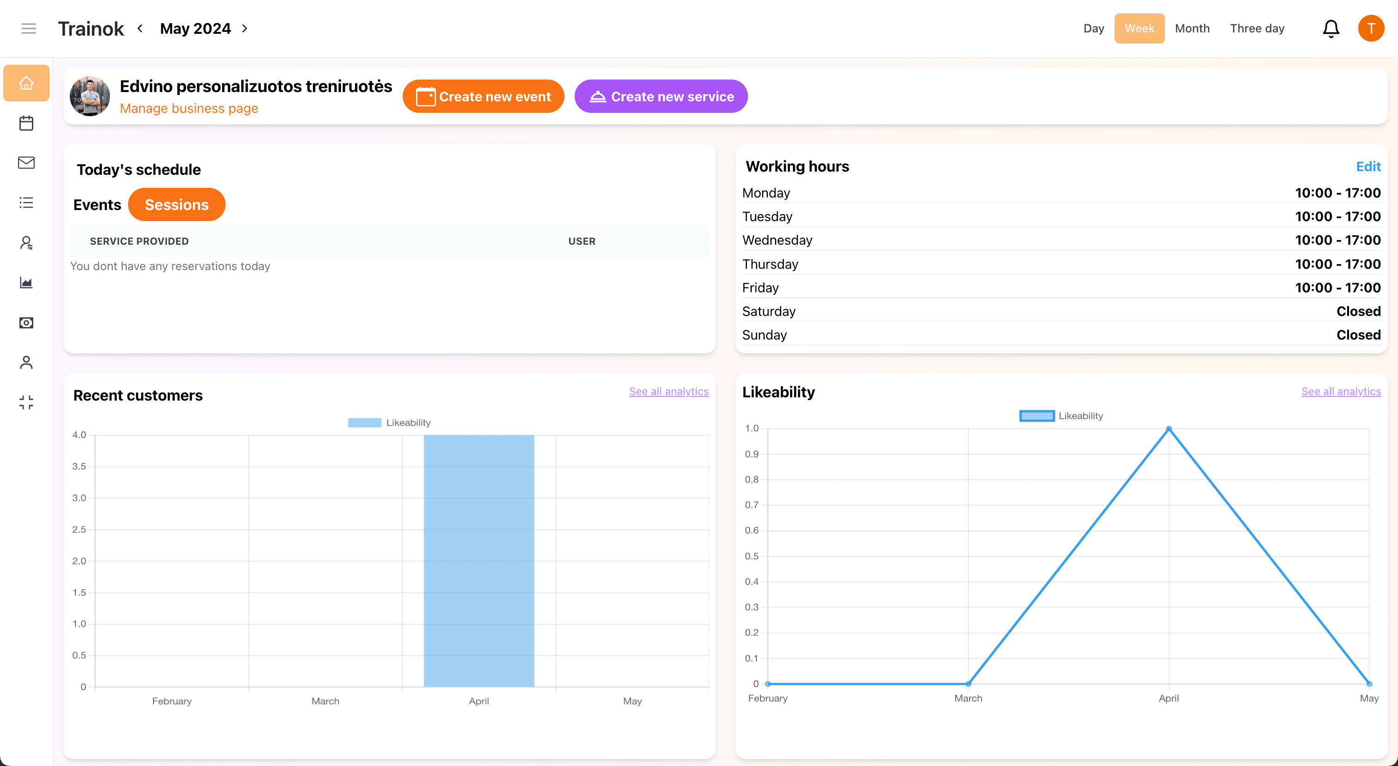Switch to Month view

pyautogui.click(x=1192, y=28)
